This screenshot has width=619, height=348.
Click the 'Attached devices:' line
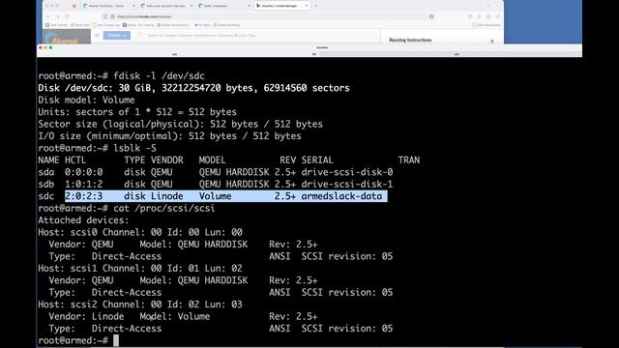pyautogui.click(x=83, y=220)
